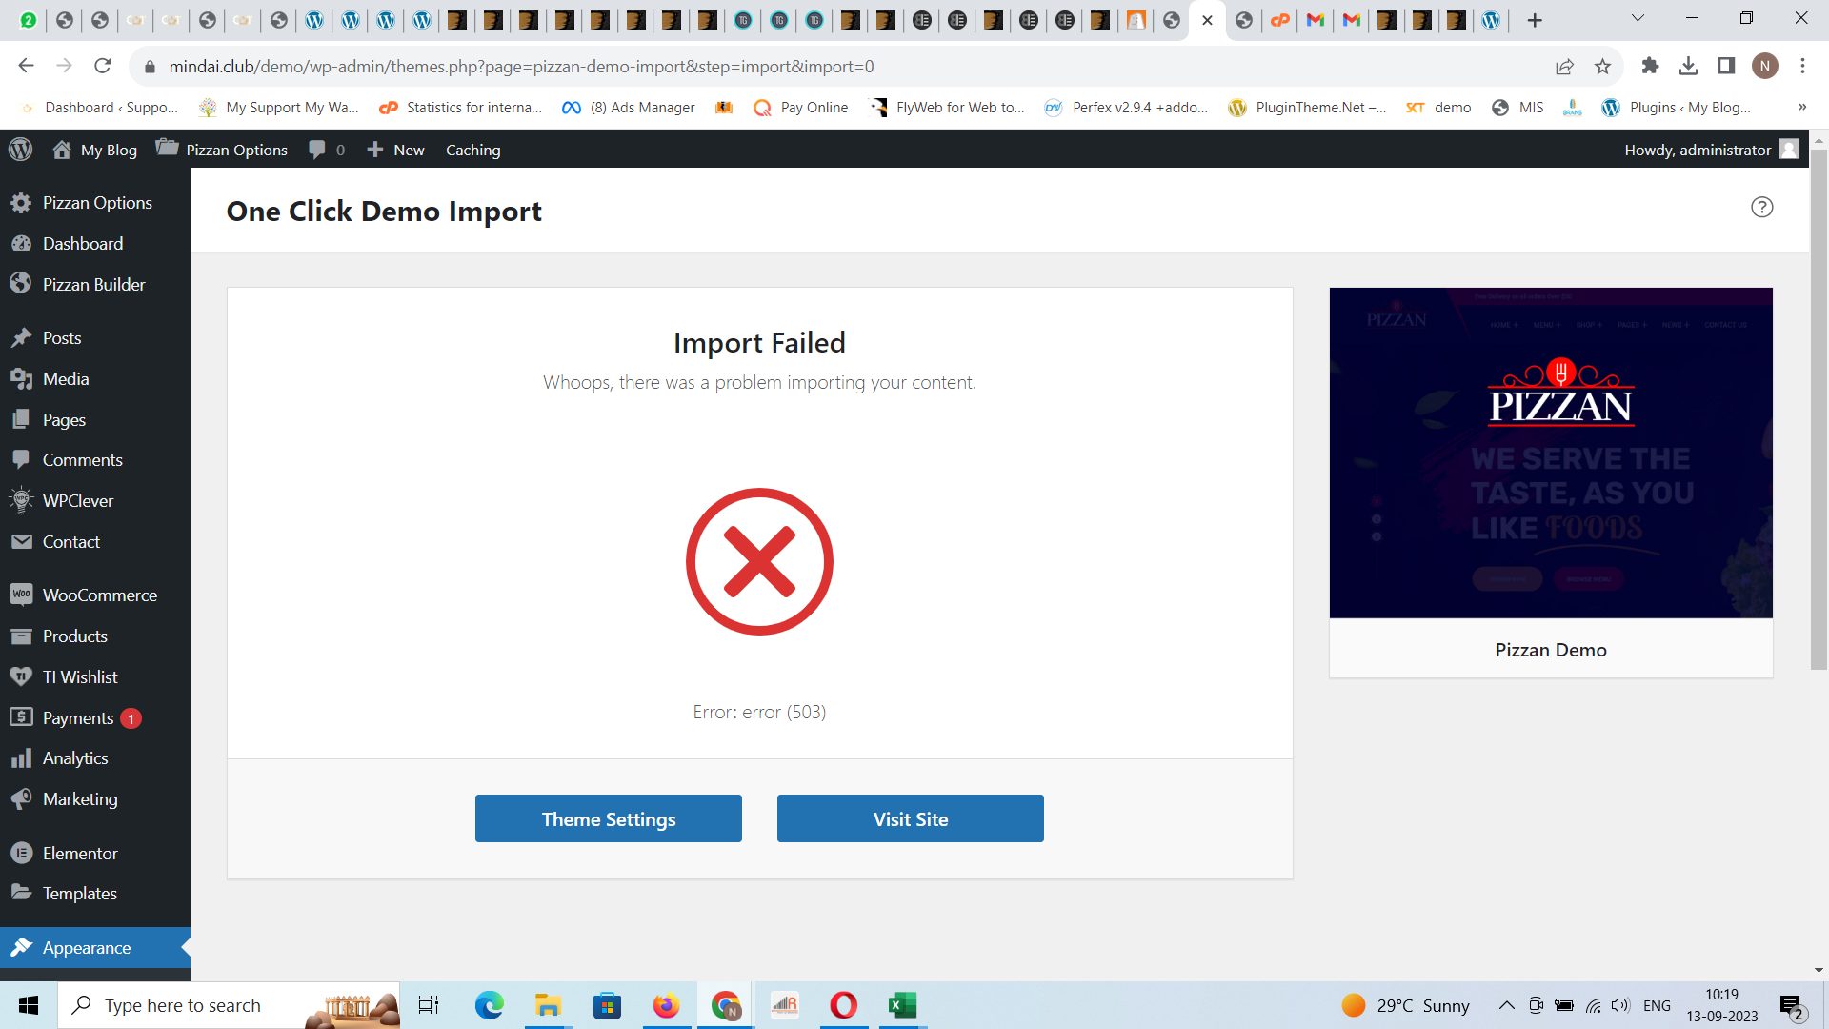Screen dimensions: 1829x1029
Task: Open File Explorer from taskbar
Action: click(x=548, y=1005)
